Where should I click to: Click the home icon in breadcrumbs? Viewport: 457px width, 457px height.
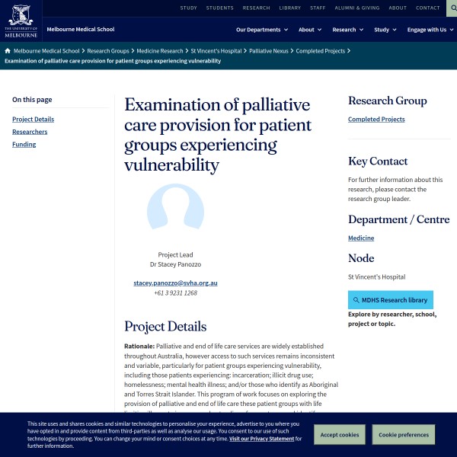point(8,51)
